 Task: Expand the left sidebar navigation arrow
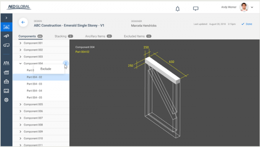coord(6,17)
